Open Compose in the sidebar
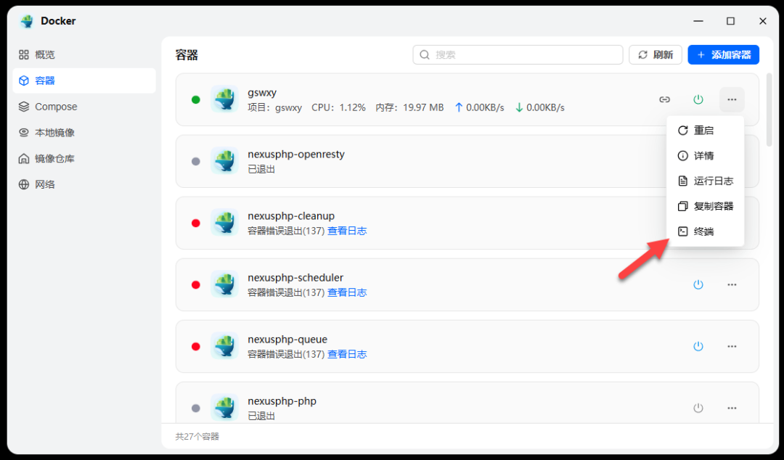Viewport: 784px width, 460px height. [56, 107]
